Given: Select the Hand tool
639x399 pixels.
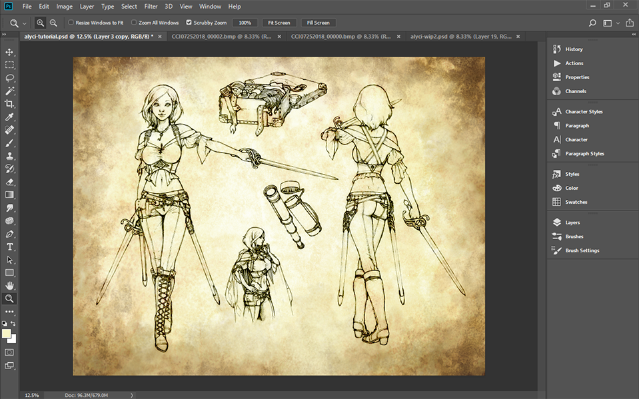Looking at the screenshot, I should [x=9, y=286].
